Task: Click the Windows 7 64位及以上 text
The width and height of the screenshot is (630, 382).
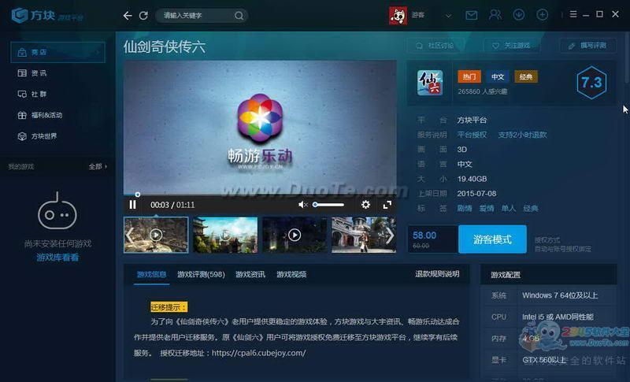Action: [x=560, y=295]
